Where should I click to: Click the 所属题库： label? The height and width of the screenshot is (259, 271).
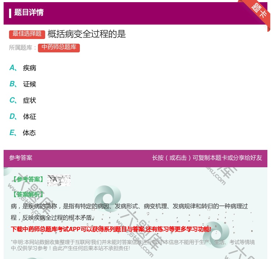coord(22,48)
